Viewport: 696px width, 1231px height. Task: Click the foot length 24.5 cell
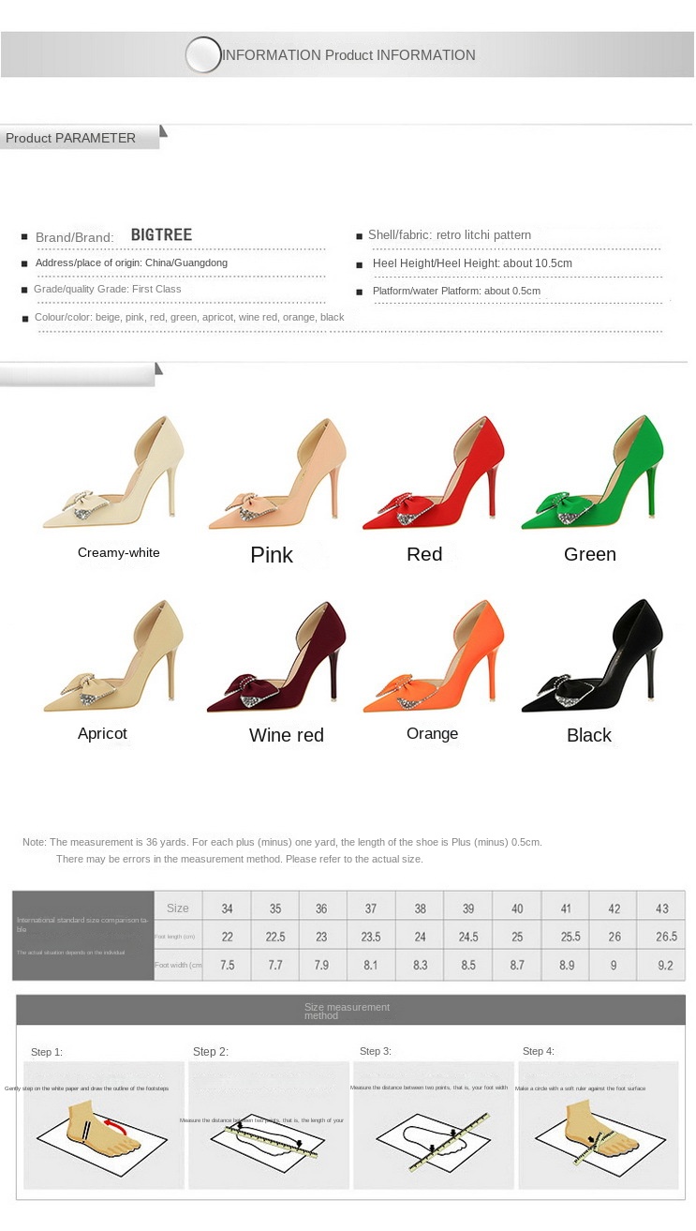tap(468, 937)
